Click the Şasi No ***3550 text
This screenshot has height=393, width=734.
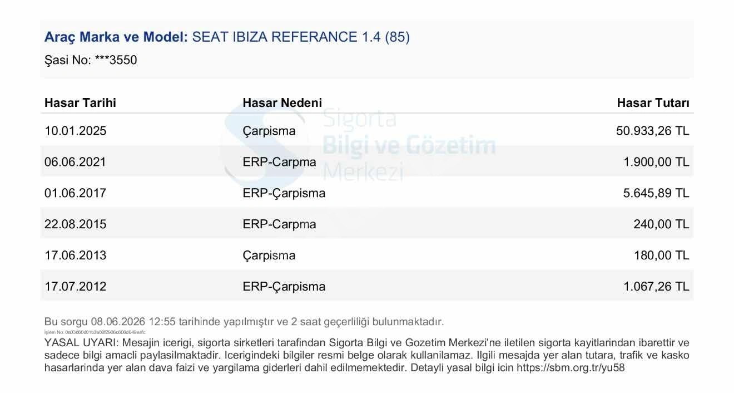pos(91,60)
